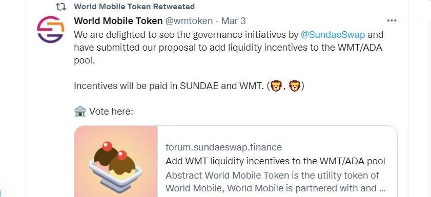Click the Mar 3 tweet timestamp
Image resolution: width=431 pixels, height=197 pixels.
coord(233,21)
